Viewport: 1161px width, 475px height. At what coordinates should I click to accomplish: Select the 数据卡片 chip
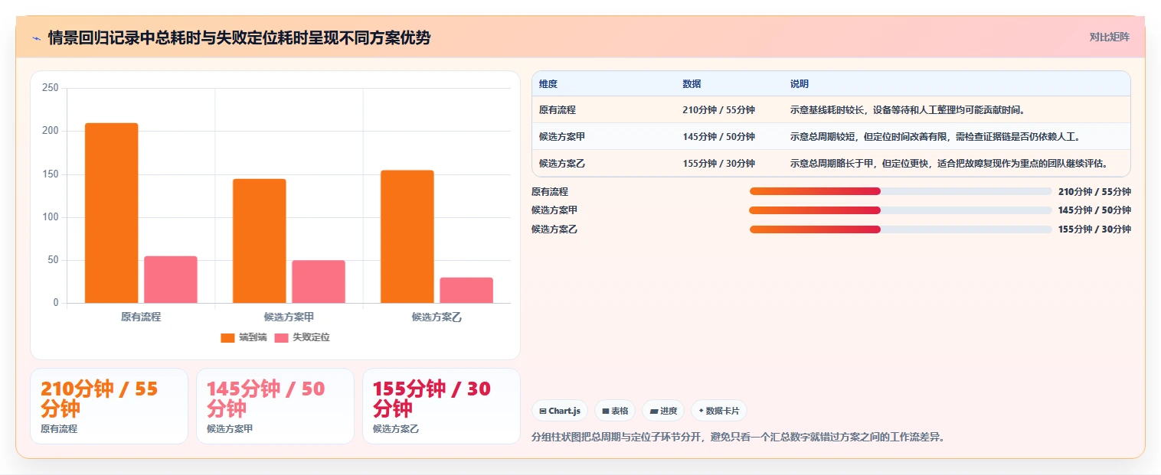coord(718,411)
